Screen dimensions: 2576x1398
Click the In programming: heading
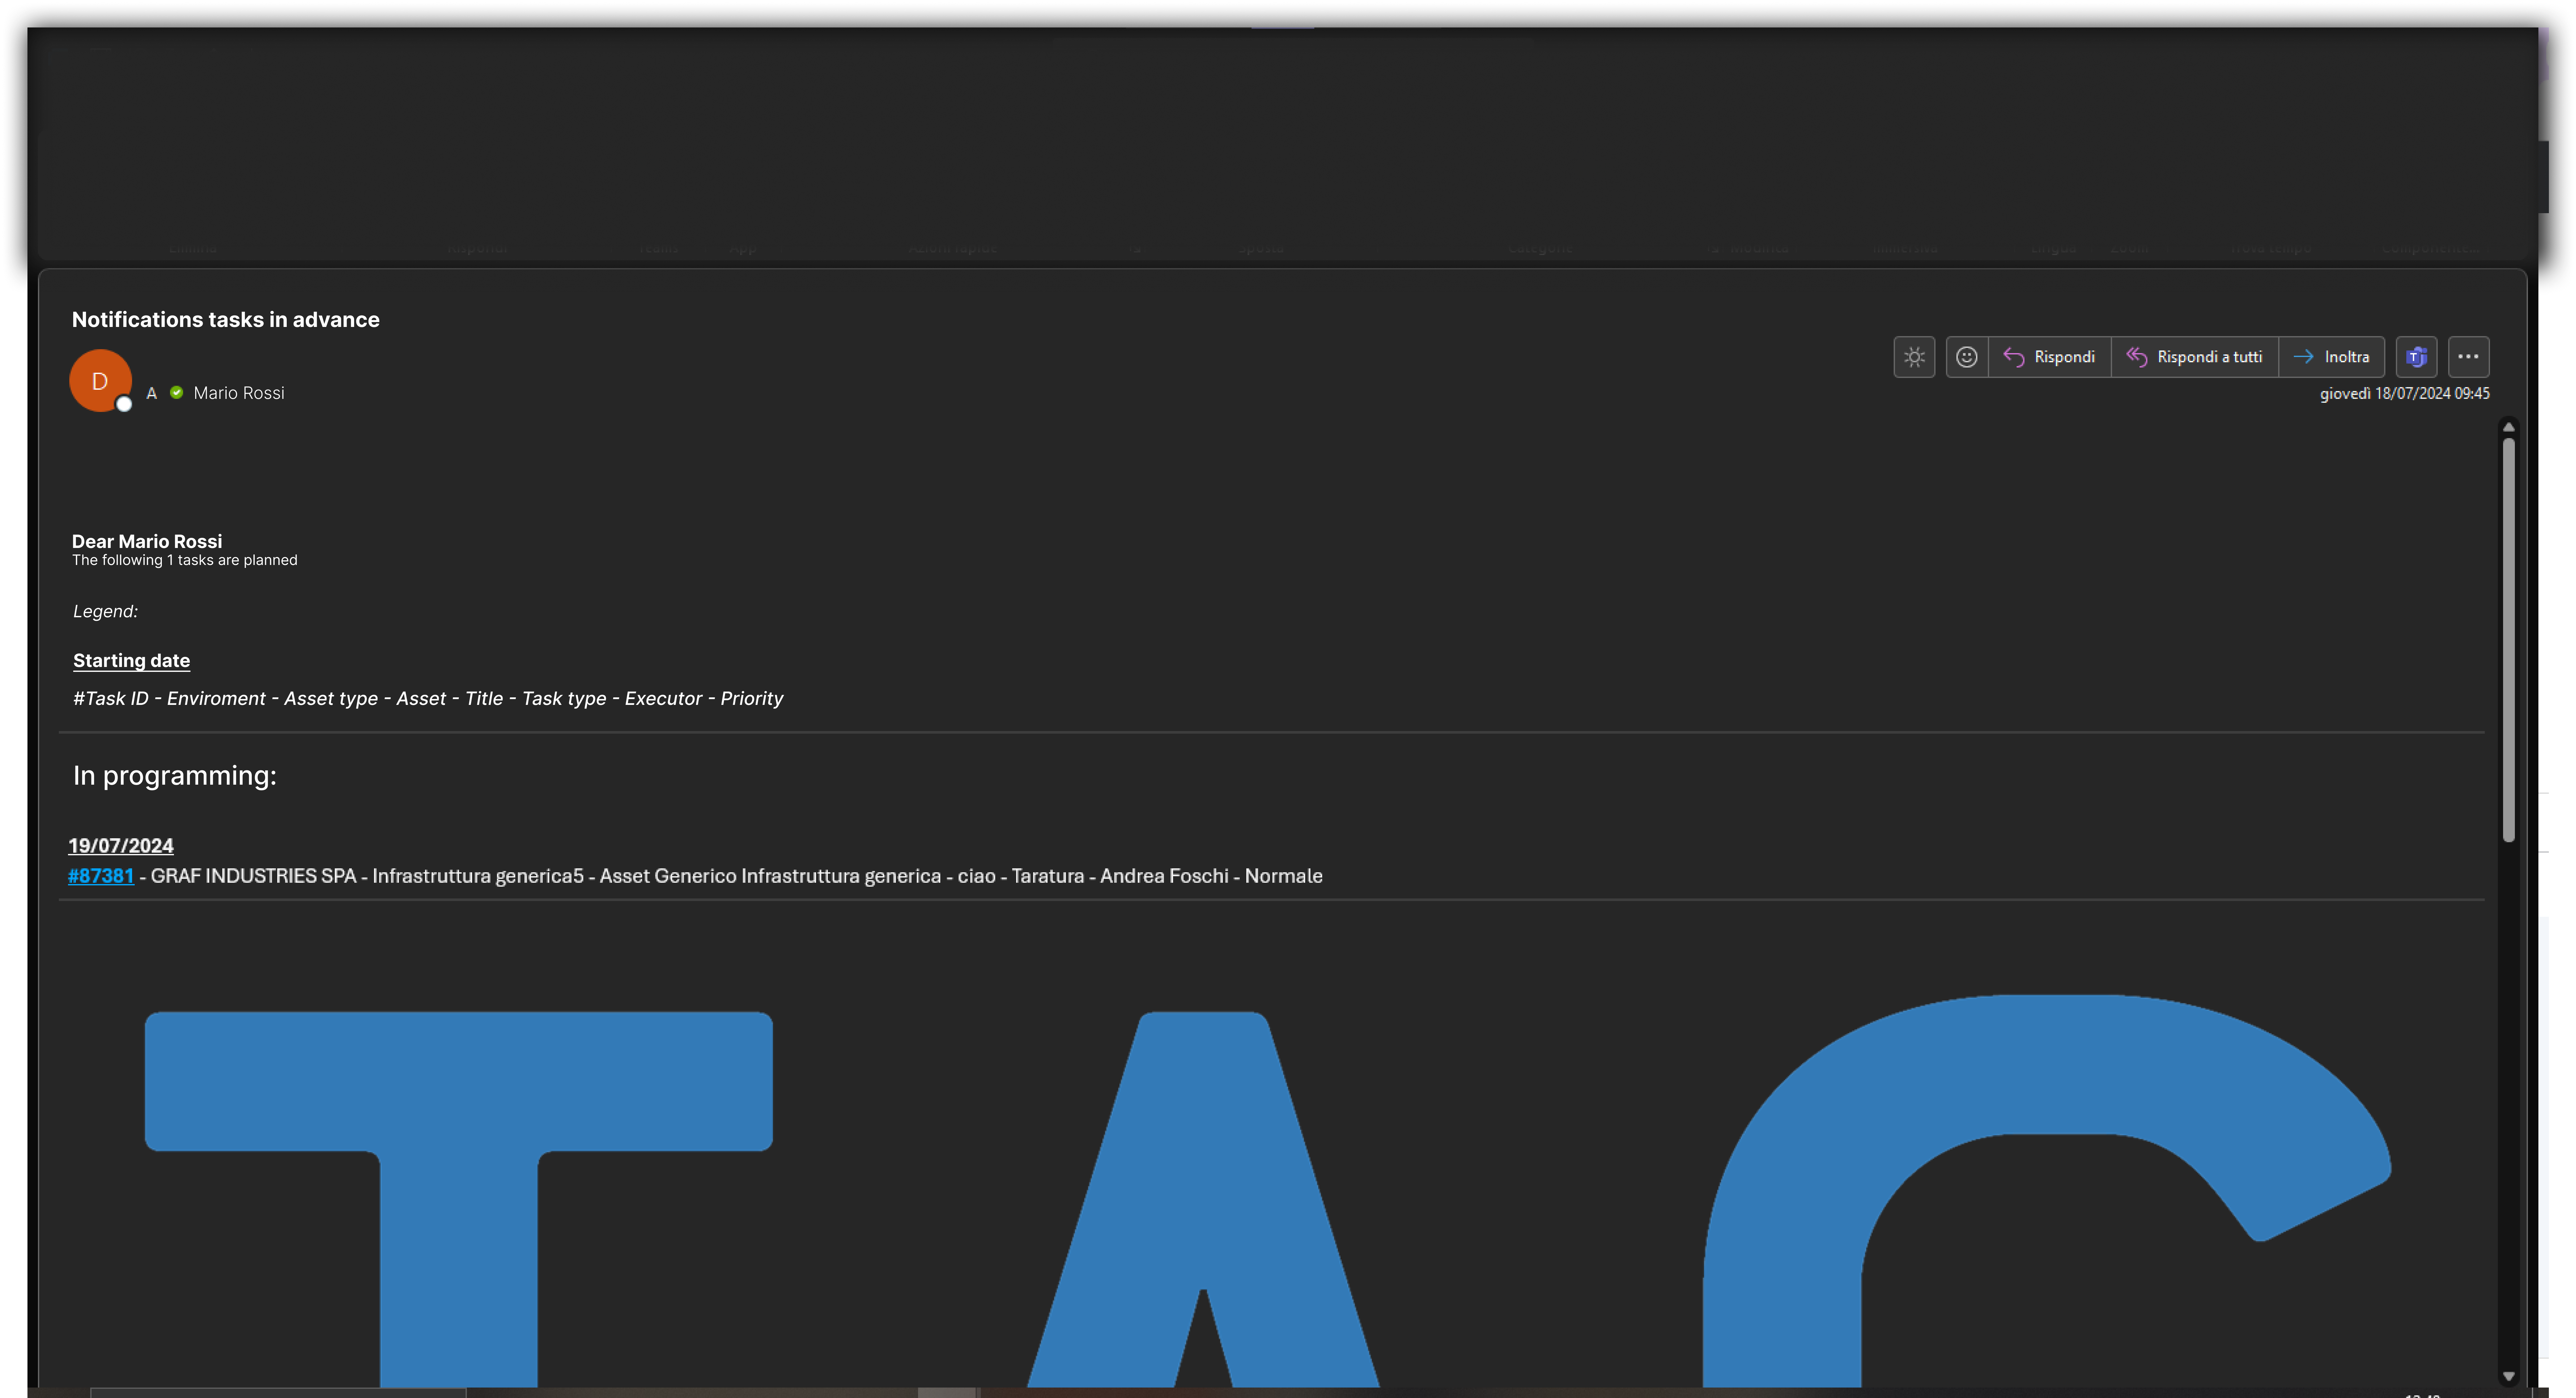(x=175, y=776)
